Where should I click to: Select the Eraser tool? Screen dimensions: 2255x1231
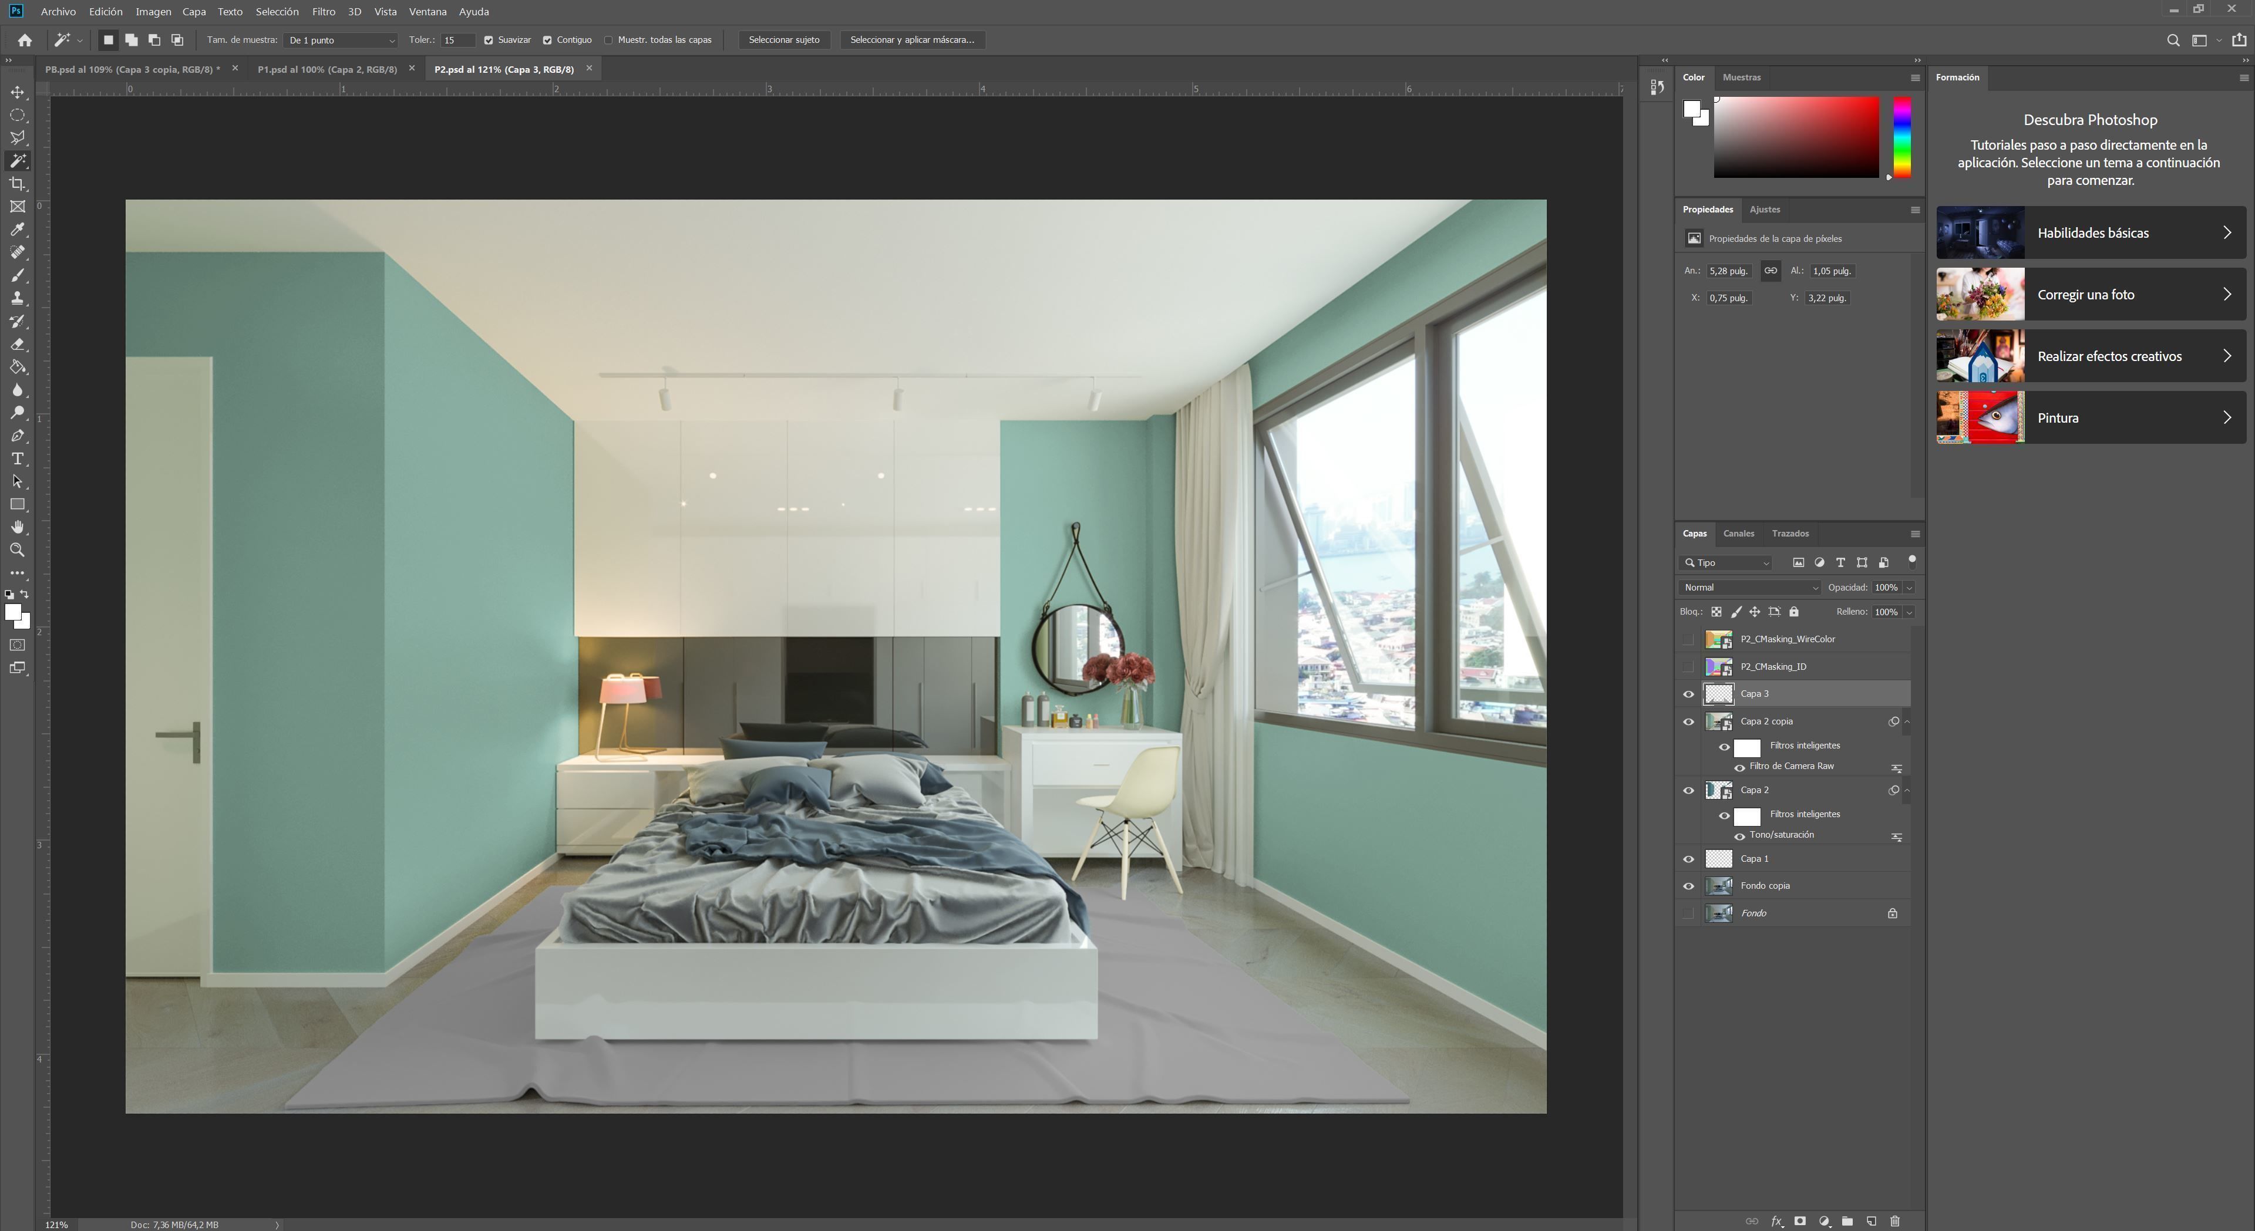pyautogui.click(x=18, y=344)
